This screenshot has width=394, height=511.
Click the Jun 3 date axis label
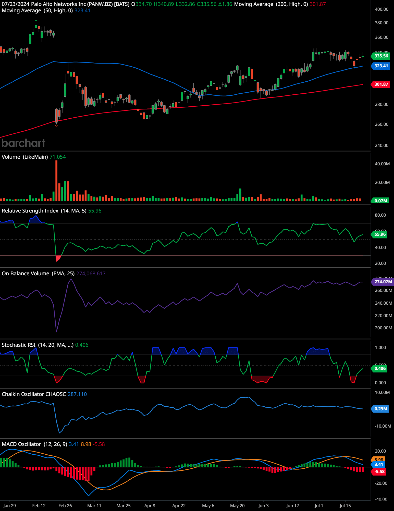(263, 506)
